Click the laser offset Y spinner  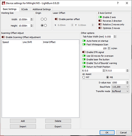click(93, 25)
